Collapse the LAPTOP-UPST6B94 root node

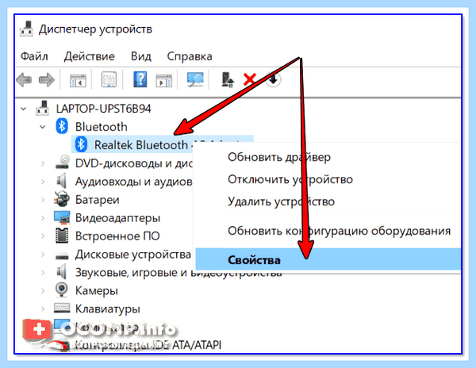pyautogui.click(x=23, y=109)
